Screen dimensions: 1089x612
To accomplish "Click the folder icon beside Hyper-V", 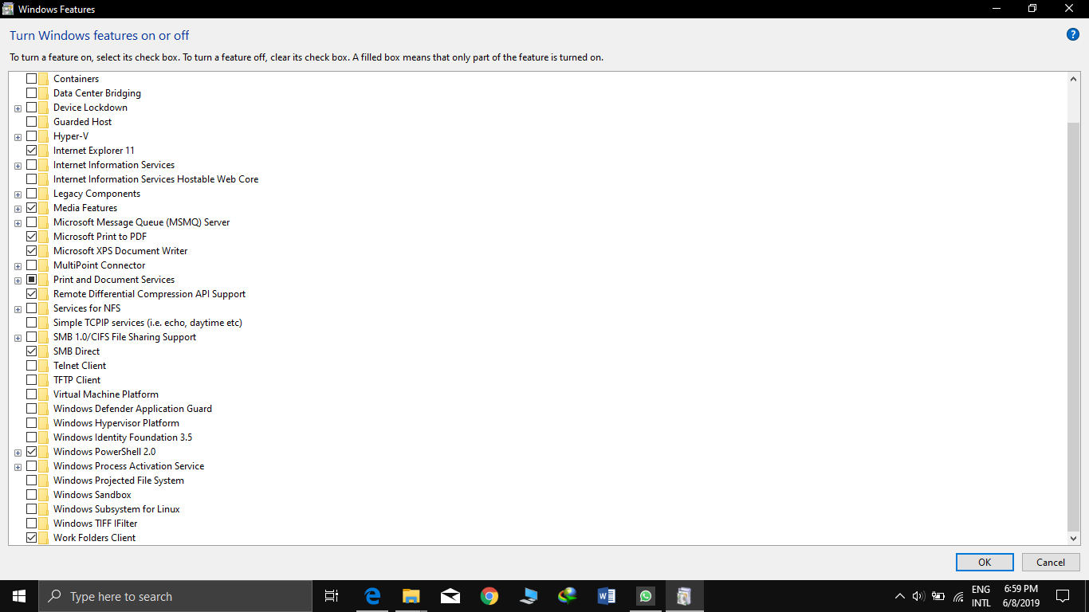I will pos(44,136).
